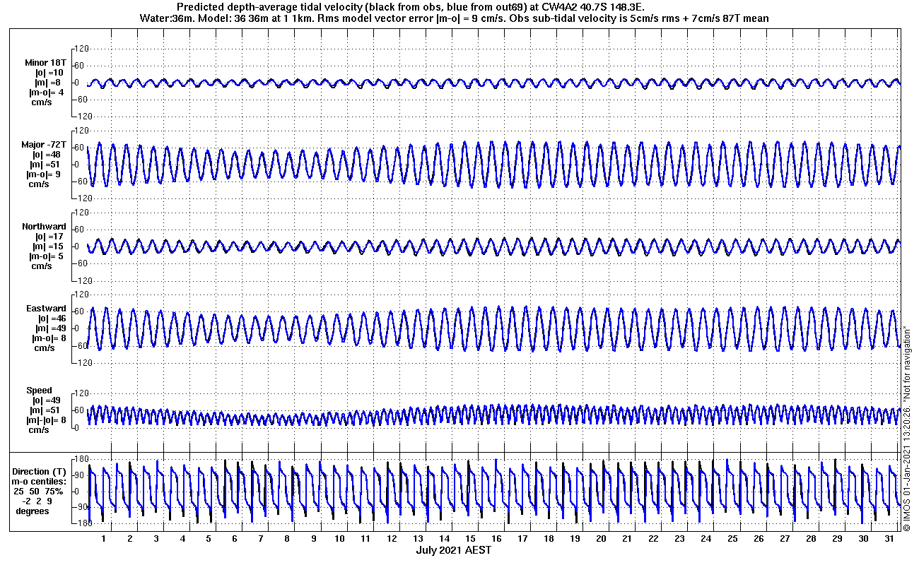Click '|m|-|o|= 8' in the Speed panel
The height and width of the screenshot is (565, 919).
coord(46,420)
